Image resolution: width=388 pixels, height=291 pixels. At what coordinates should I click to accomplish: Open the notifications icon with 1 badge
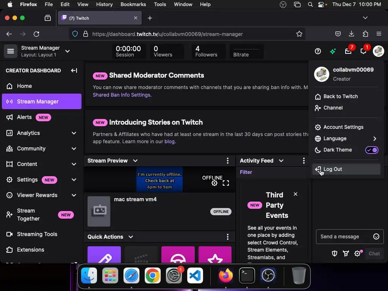pos(363,51)
